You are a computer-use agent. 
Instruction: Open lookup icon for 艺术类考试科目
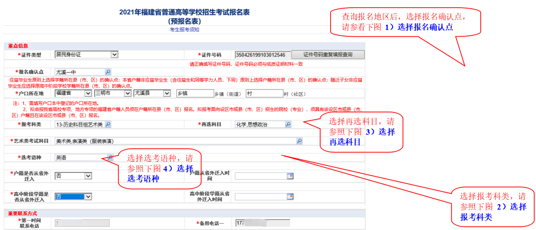point(299,141)
